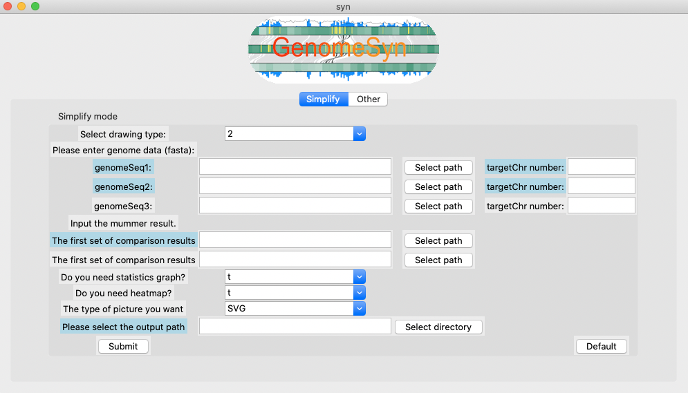Focus targetChr number field for genomeSeq1
The height and width of the screenshot is (393, 688).
pyautogui.click(x=601, y=167)
